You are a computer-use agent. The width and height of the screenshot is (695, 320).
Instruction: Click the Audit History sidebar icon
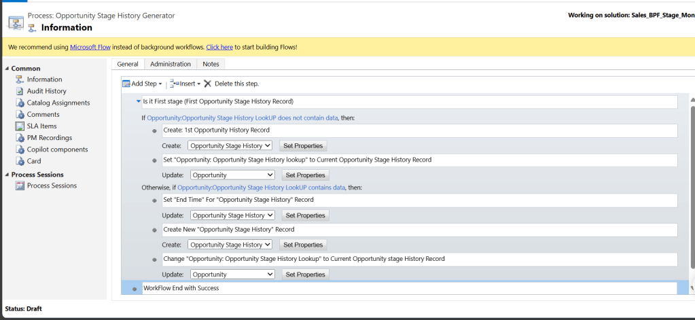click(x=20, y=91)
